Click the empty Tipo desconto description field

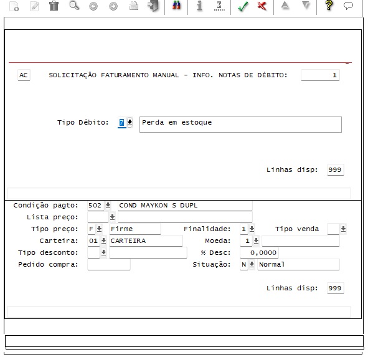(x=148, y=253)
